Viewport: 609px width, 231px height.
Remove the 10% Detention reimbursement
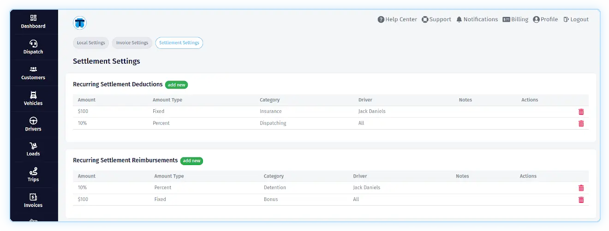(x=581, y=188)
